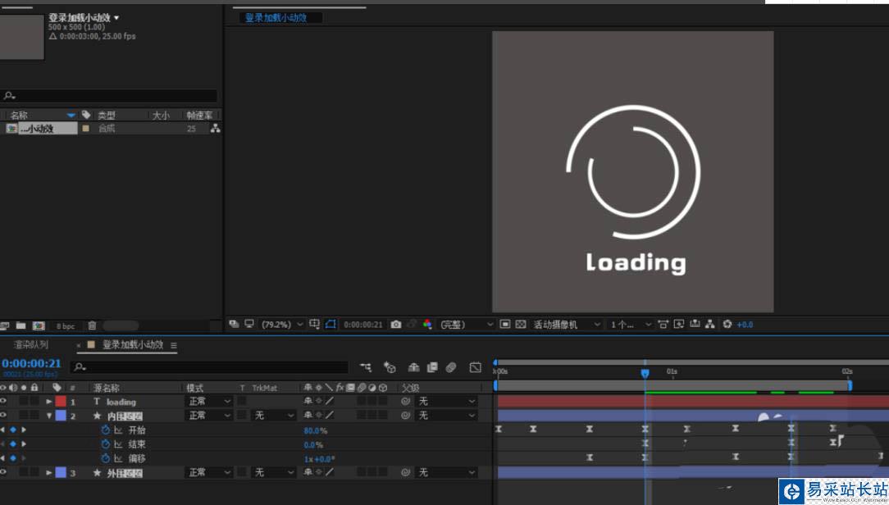Switch to the 渲染队列 tab
The height and width of the screenshot is (505, 889).
click(x=31, y=344)
